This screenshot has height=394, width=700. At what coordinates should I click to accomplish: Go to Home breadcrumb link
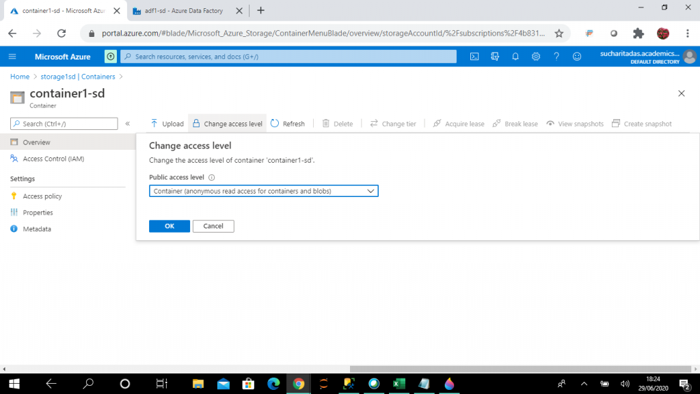(x=20, y=77)
